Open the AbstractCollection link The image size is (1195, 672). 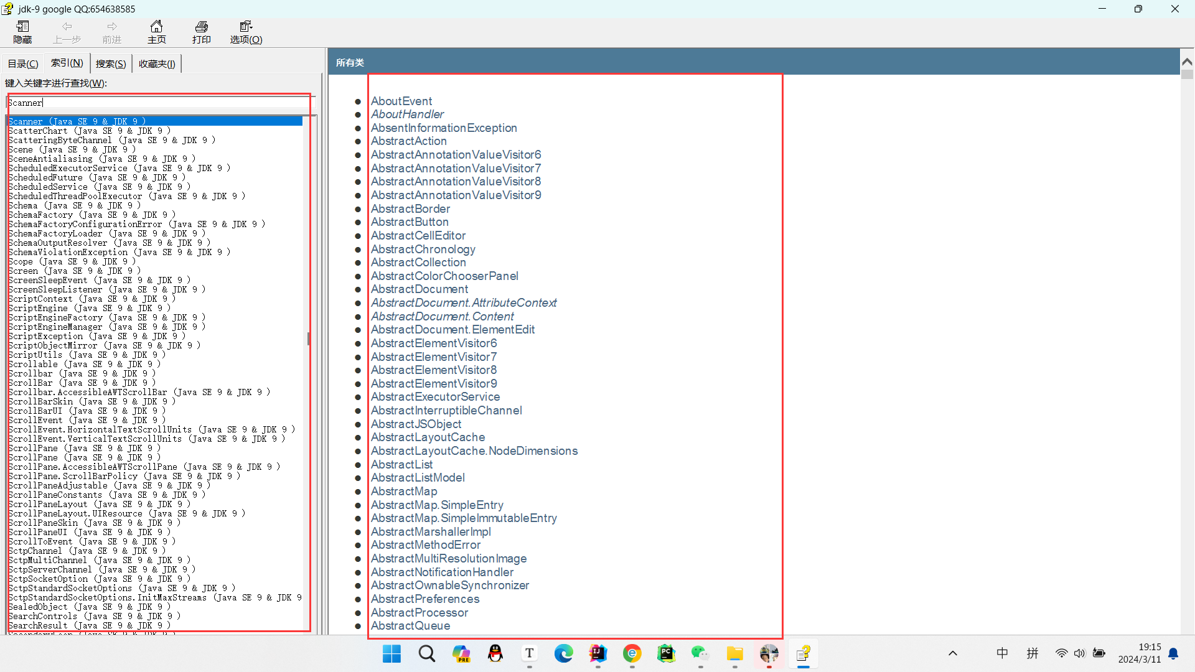[418, 262]
